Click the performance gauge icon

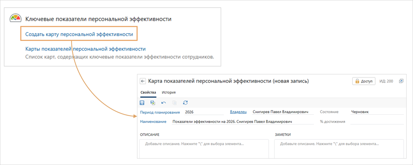[16, 19]
